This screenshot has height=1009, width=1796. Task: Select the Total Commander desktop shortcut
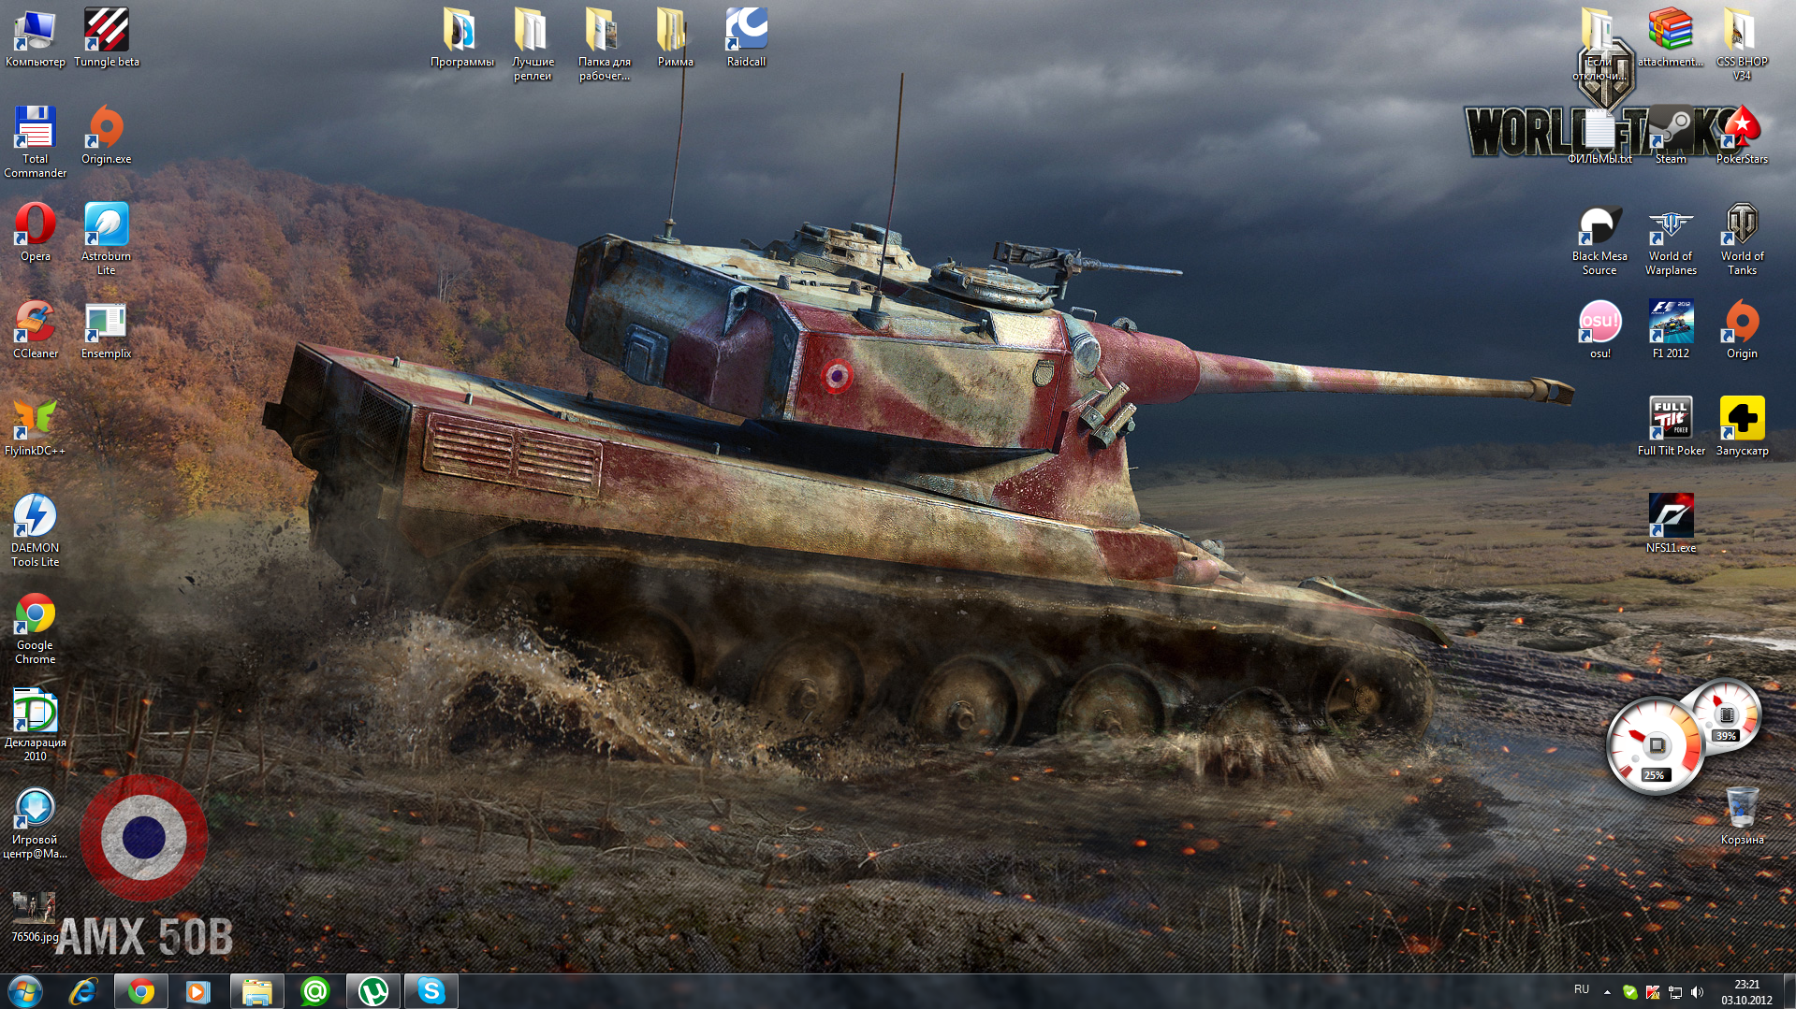(x=36, y=141)
